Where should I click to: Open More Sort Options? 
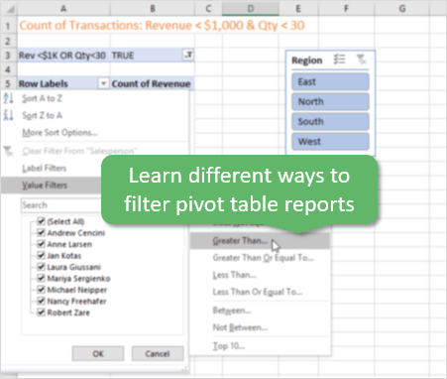(x=95, y=132)
